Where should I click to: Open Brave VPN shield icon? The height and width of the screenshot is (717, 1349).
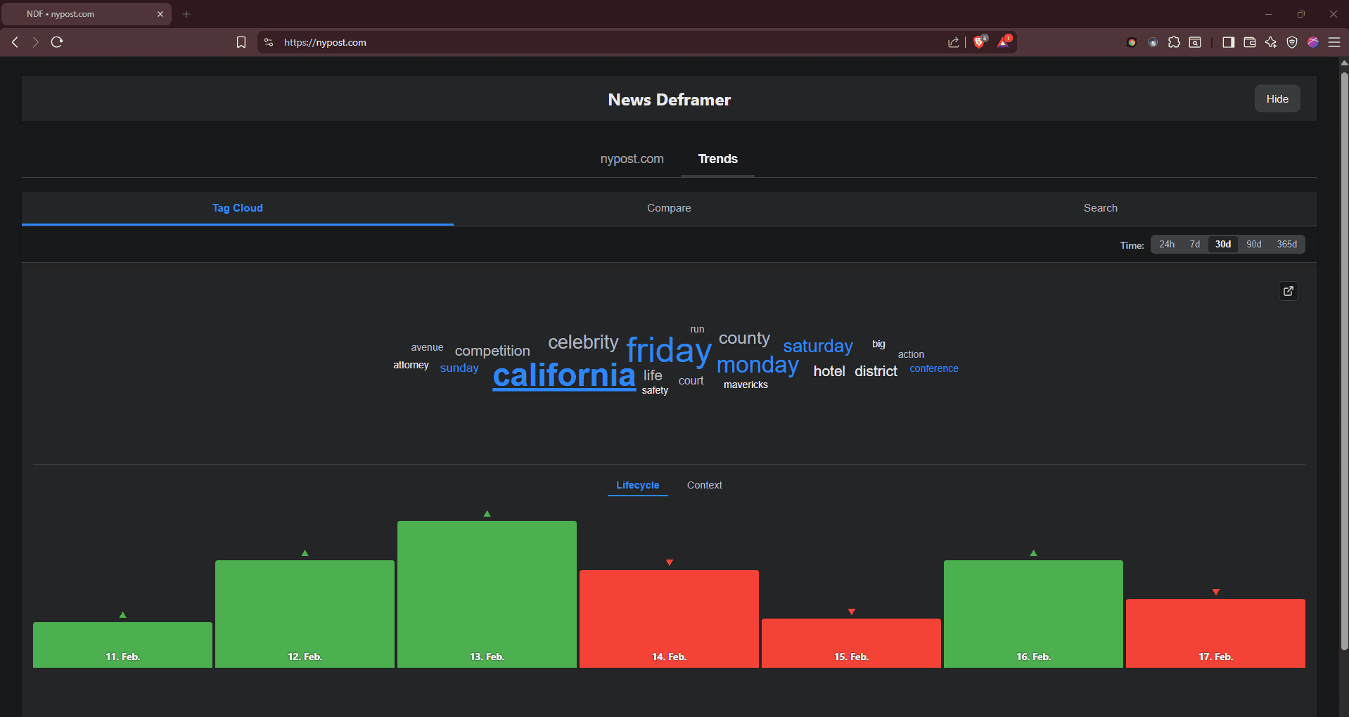coord(1291,42)
